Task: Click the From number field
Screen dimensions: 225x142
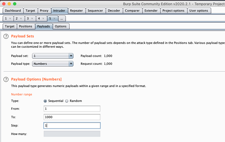Action: 72,109
